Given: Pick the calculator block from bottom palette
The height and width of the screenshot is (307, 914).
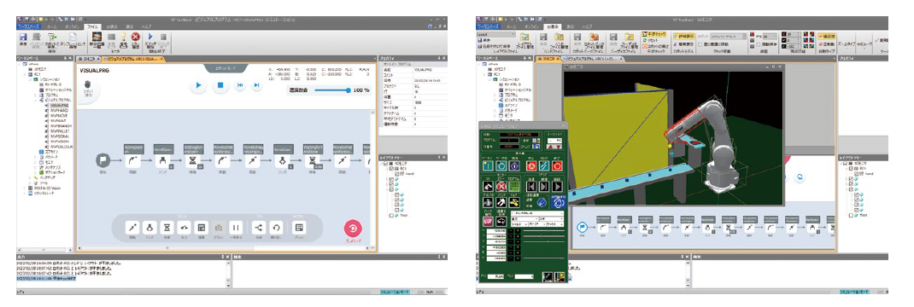Looking at the screenshot, I should tap(202, 228).
